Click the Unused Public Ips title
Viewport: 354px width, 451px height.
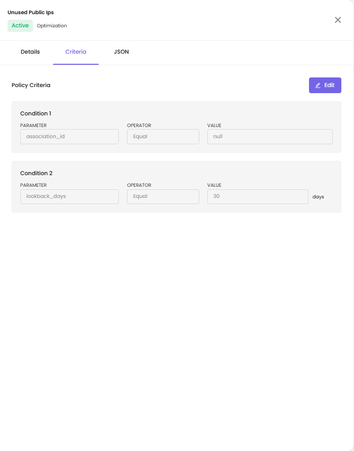(x=30, y=12)
